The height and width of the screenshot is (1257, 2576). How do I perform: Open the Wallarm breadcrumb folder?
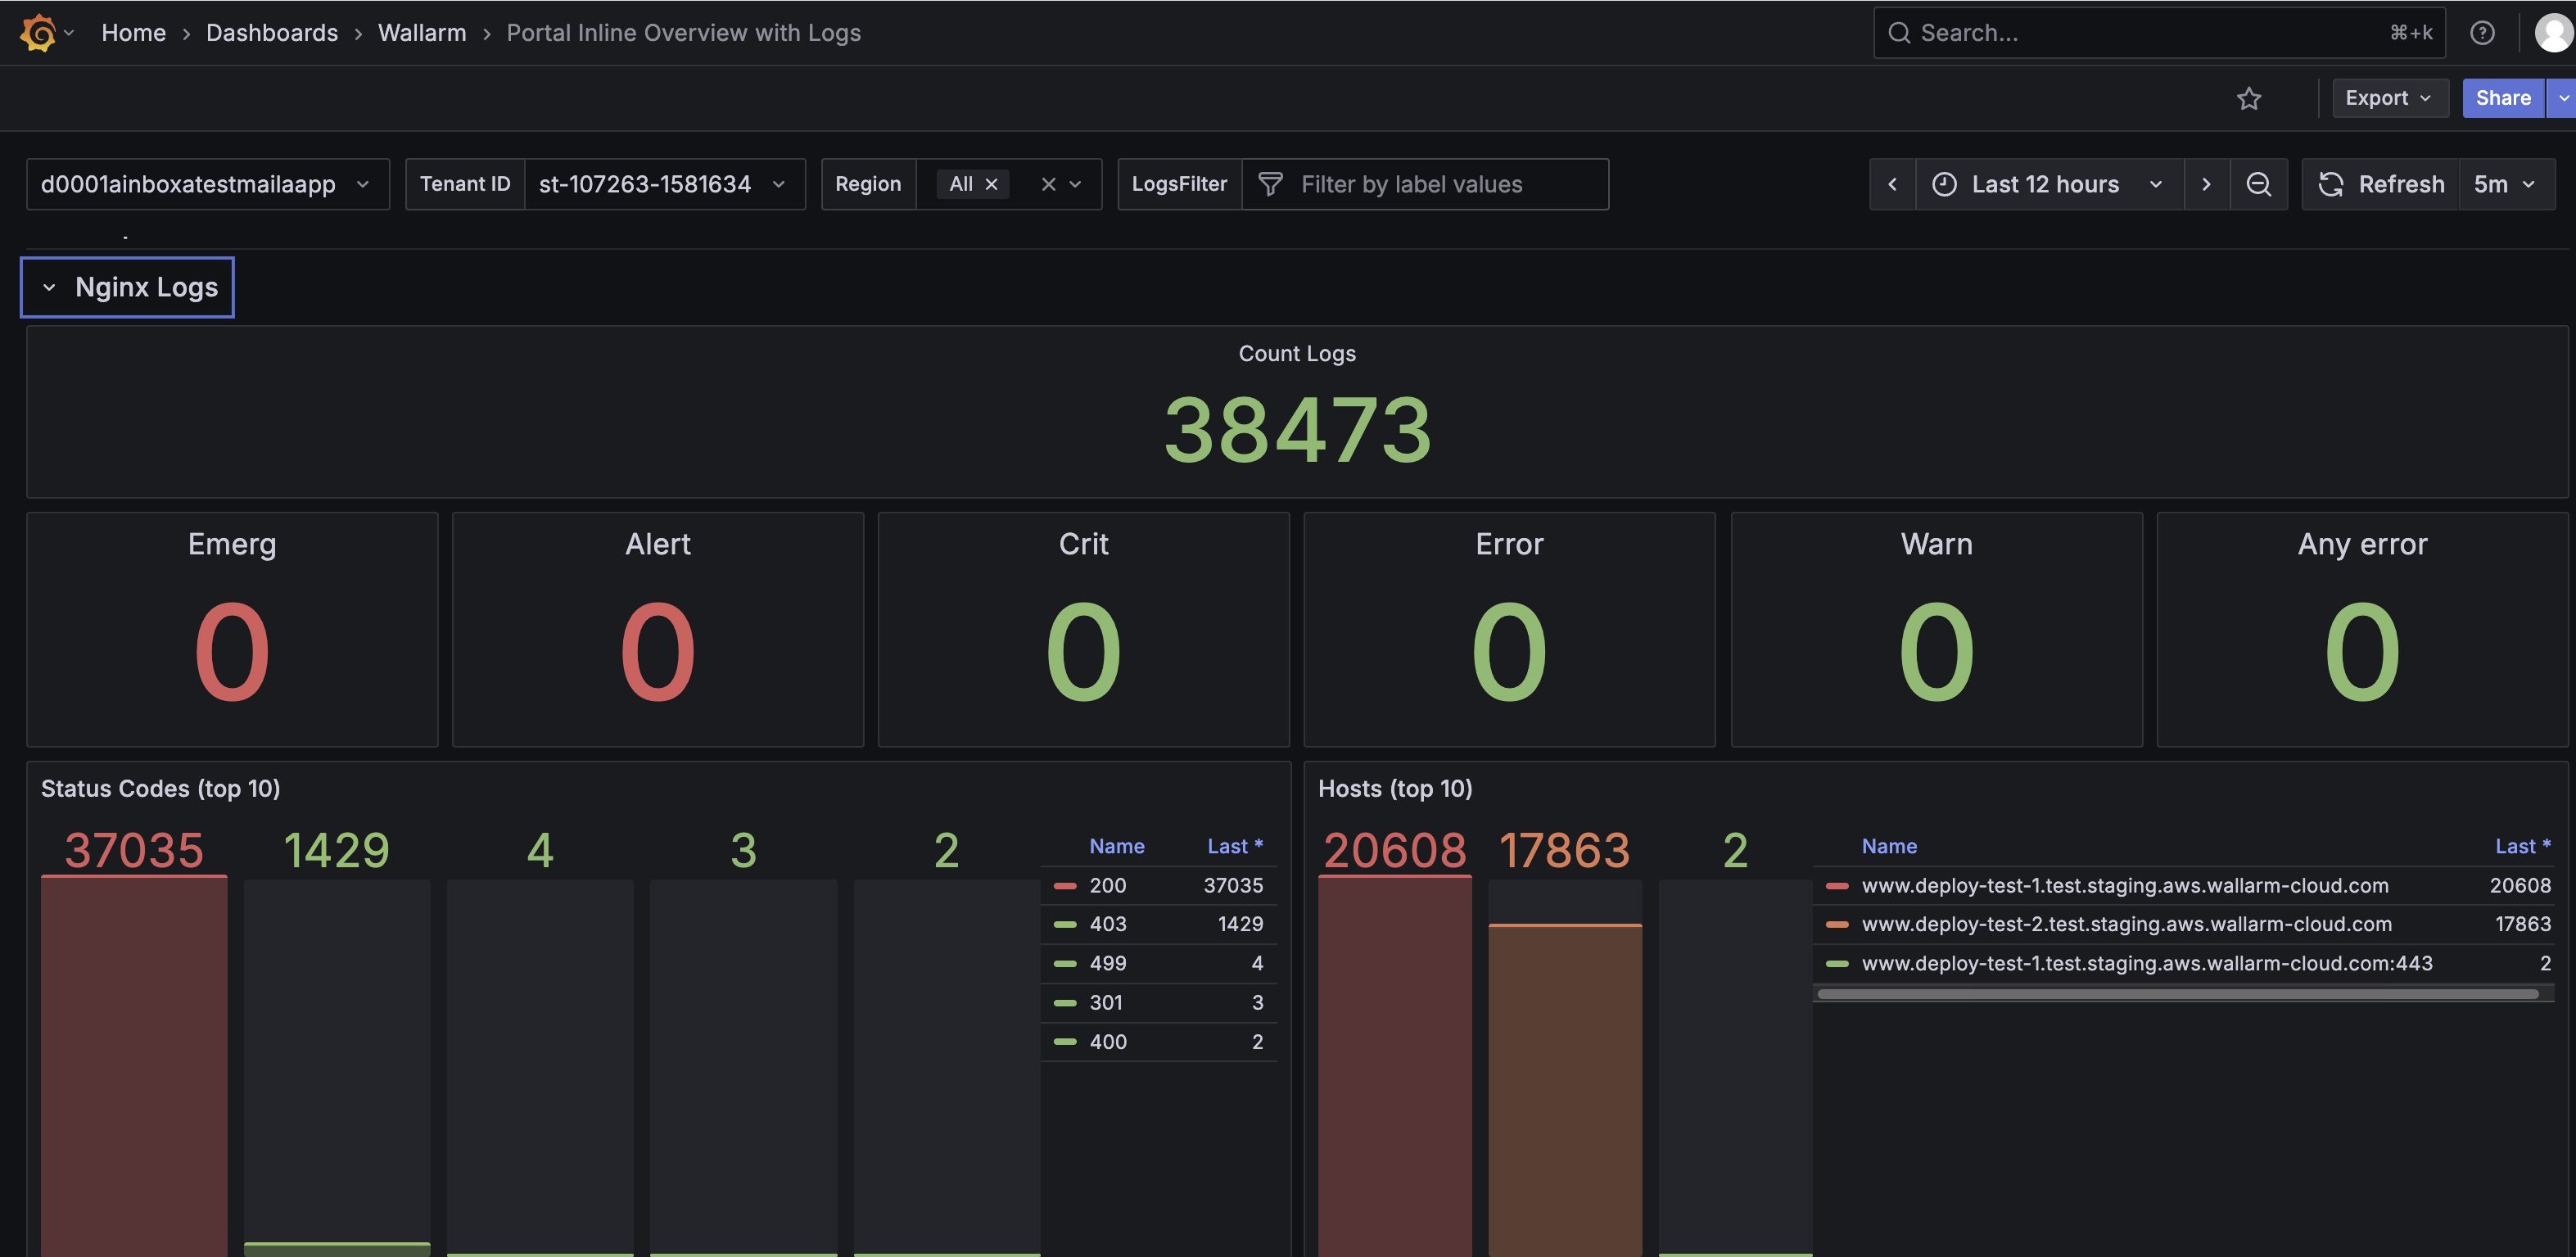point(422,33)
